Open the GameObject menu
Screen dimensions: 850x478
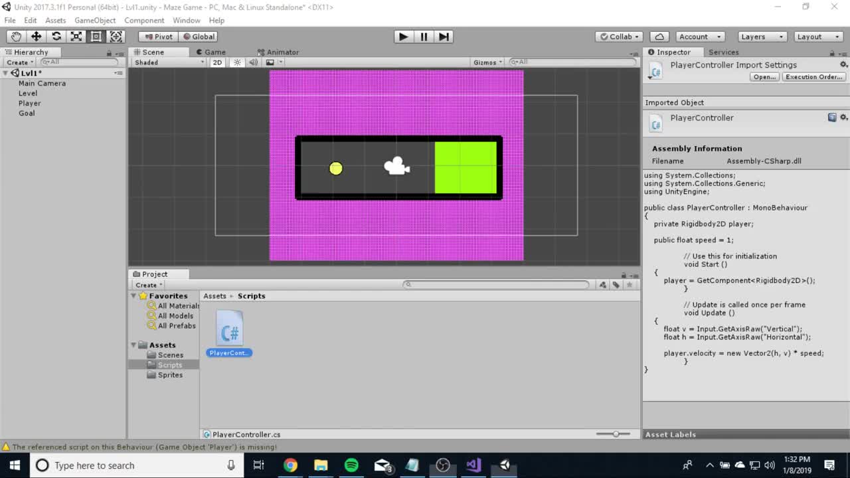coord(95,20)
